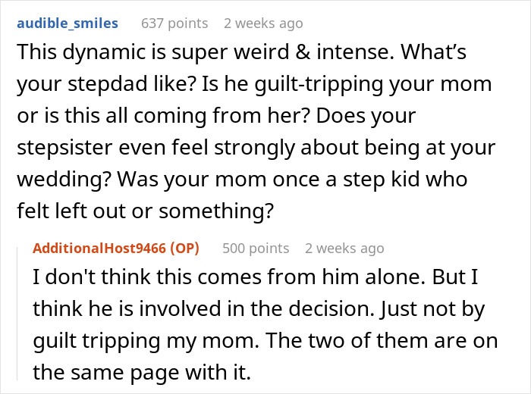Click top comment's '2 weeks ago' timestamp

263,23
